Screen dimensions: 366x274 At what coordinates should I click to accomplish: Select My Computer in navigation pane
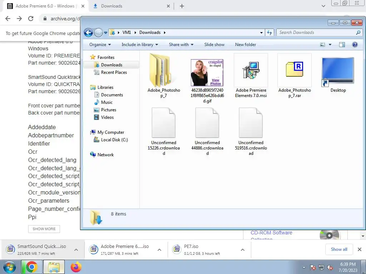tap(111, 132)
